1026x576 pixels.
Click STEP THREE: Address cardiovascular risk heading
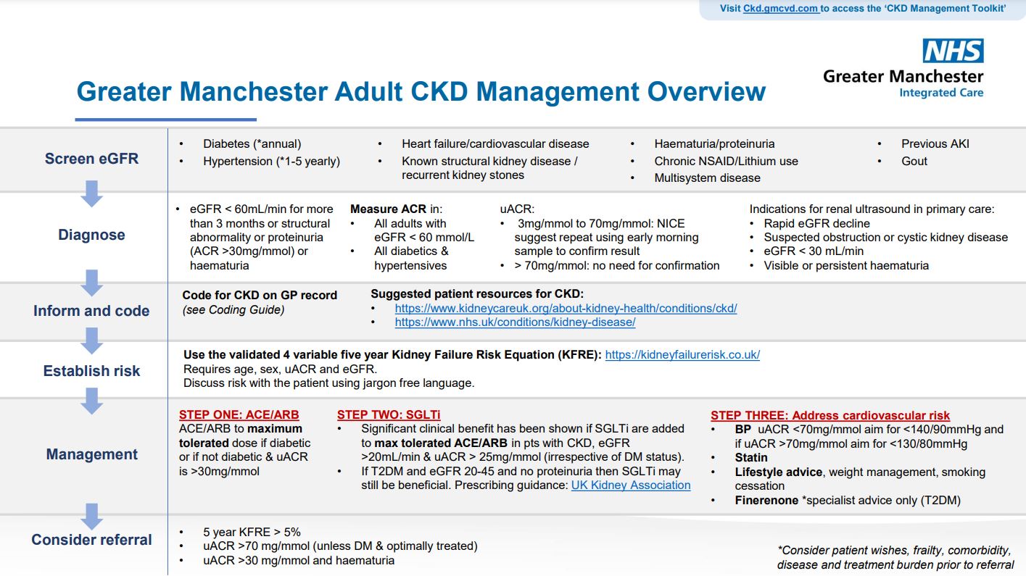[x=830, y=415]
